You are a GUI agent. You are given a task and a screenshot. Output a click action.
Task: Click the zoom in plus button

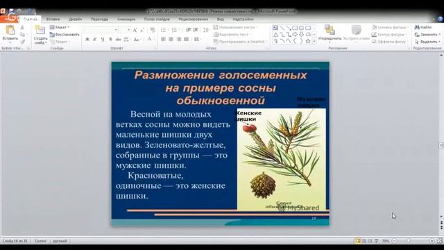432,241
